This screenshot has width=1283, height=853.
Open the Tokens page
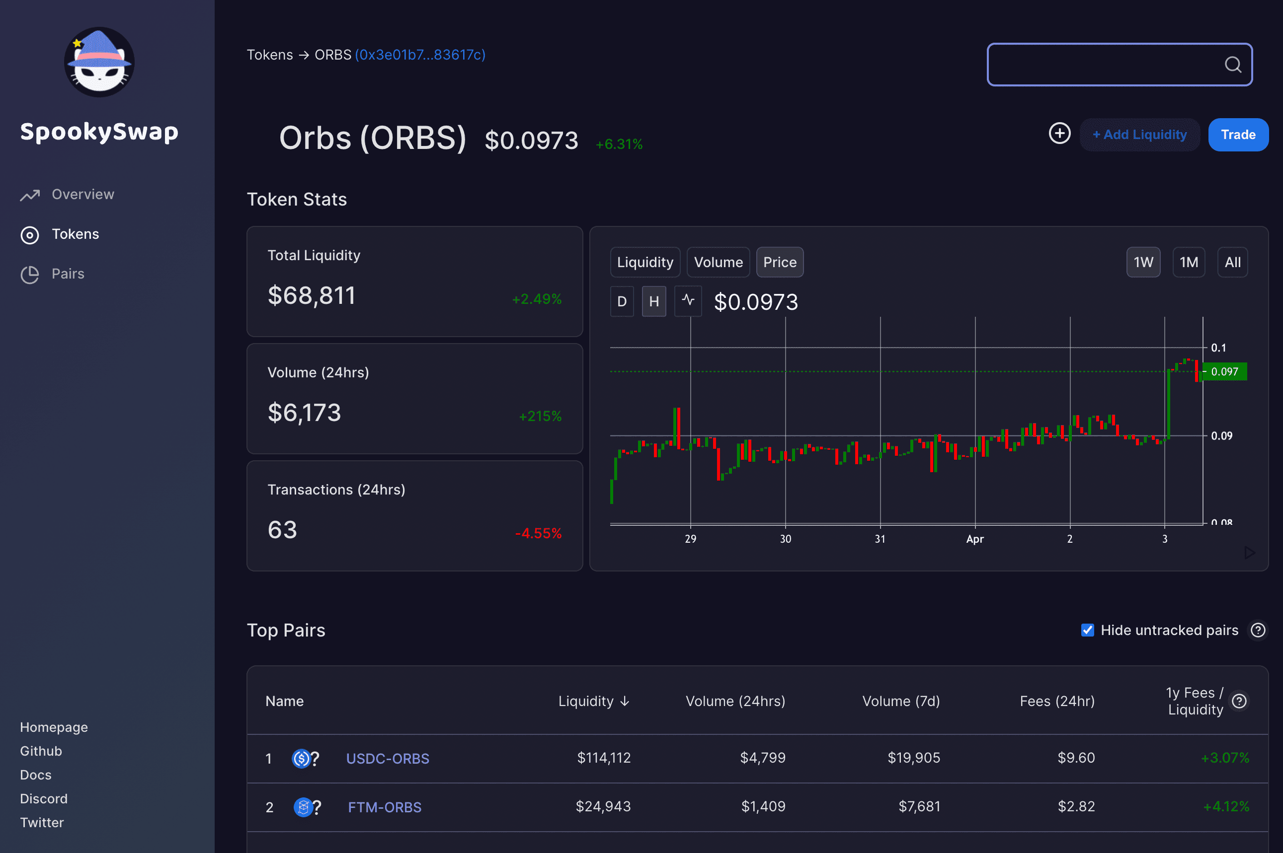[75, 234]
